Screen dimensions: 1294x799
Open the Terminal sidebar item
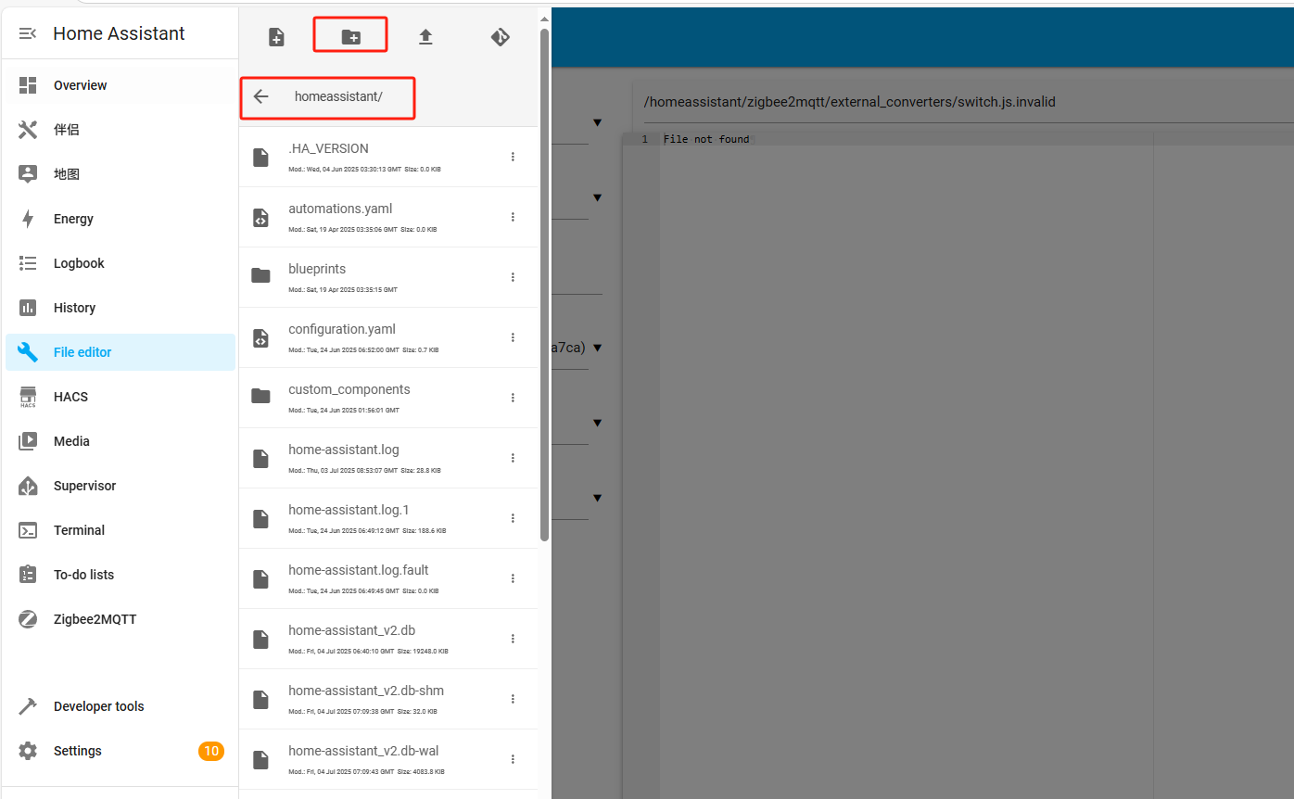point(79,530)
